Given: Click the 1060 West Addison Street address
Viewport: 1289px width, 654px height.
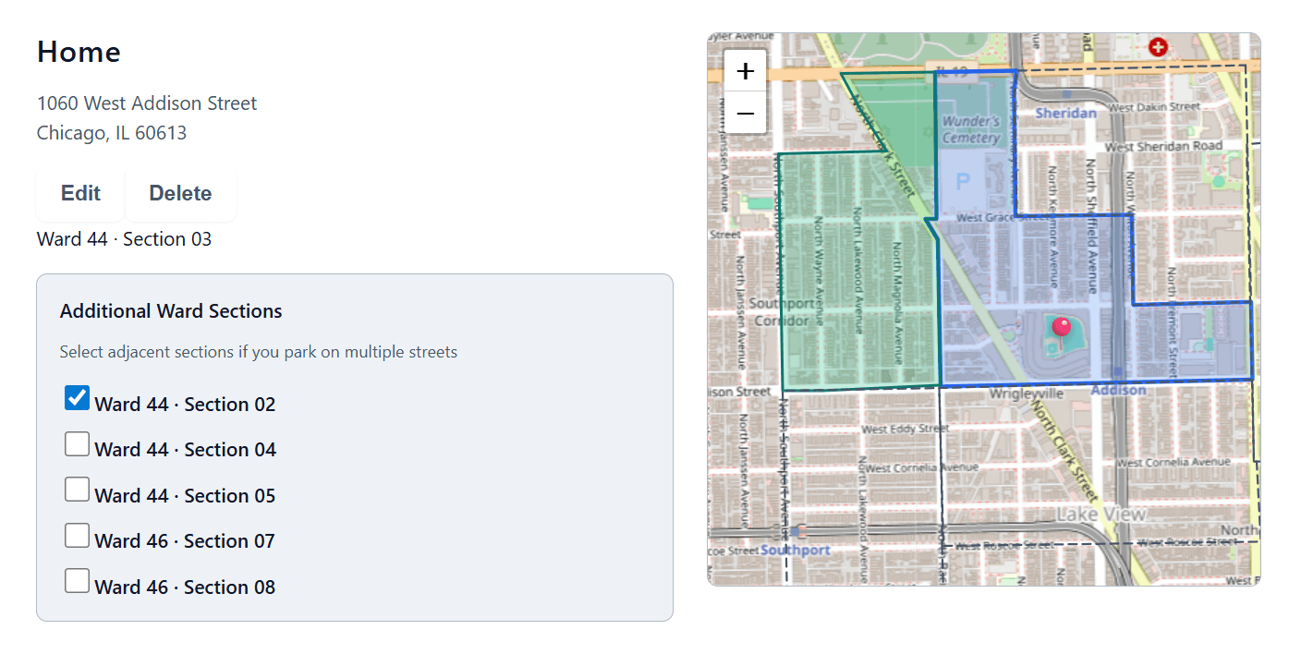Looking at the screenshot, I should 146,103.
